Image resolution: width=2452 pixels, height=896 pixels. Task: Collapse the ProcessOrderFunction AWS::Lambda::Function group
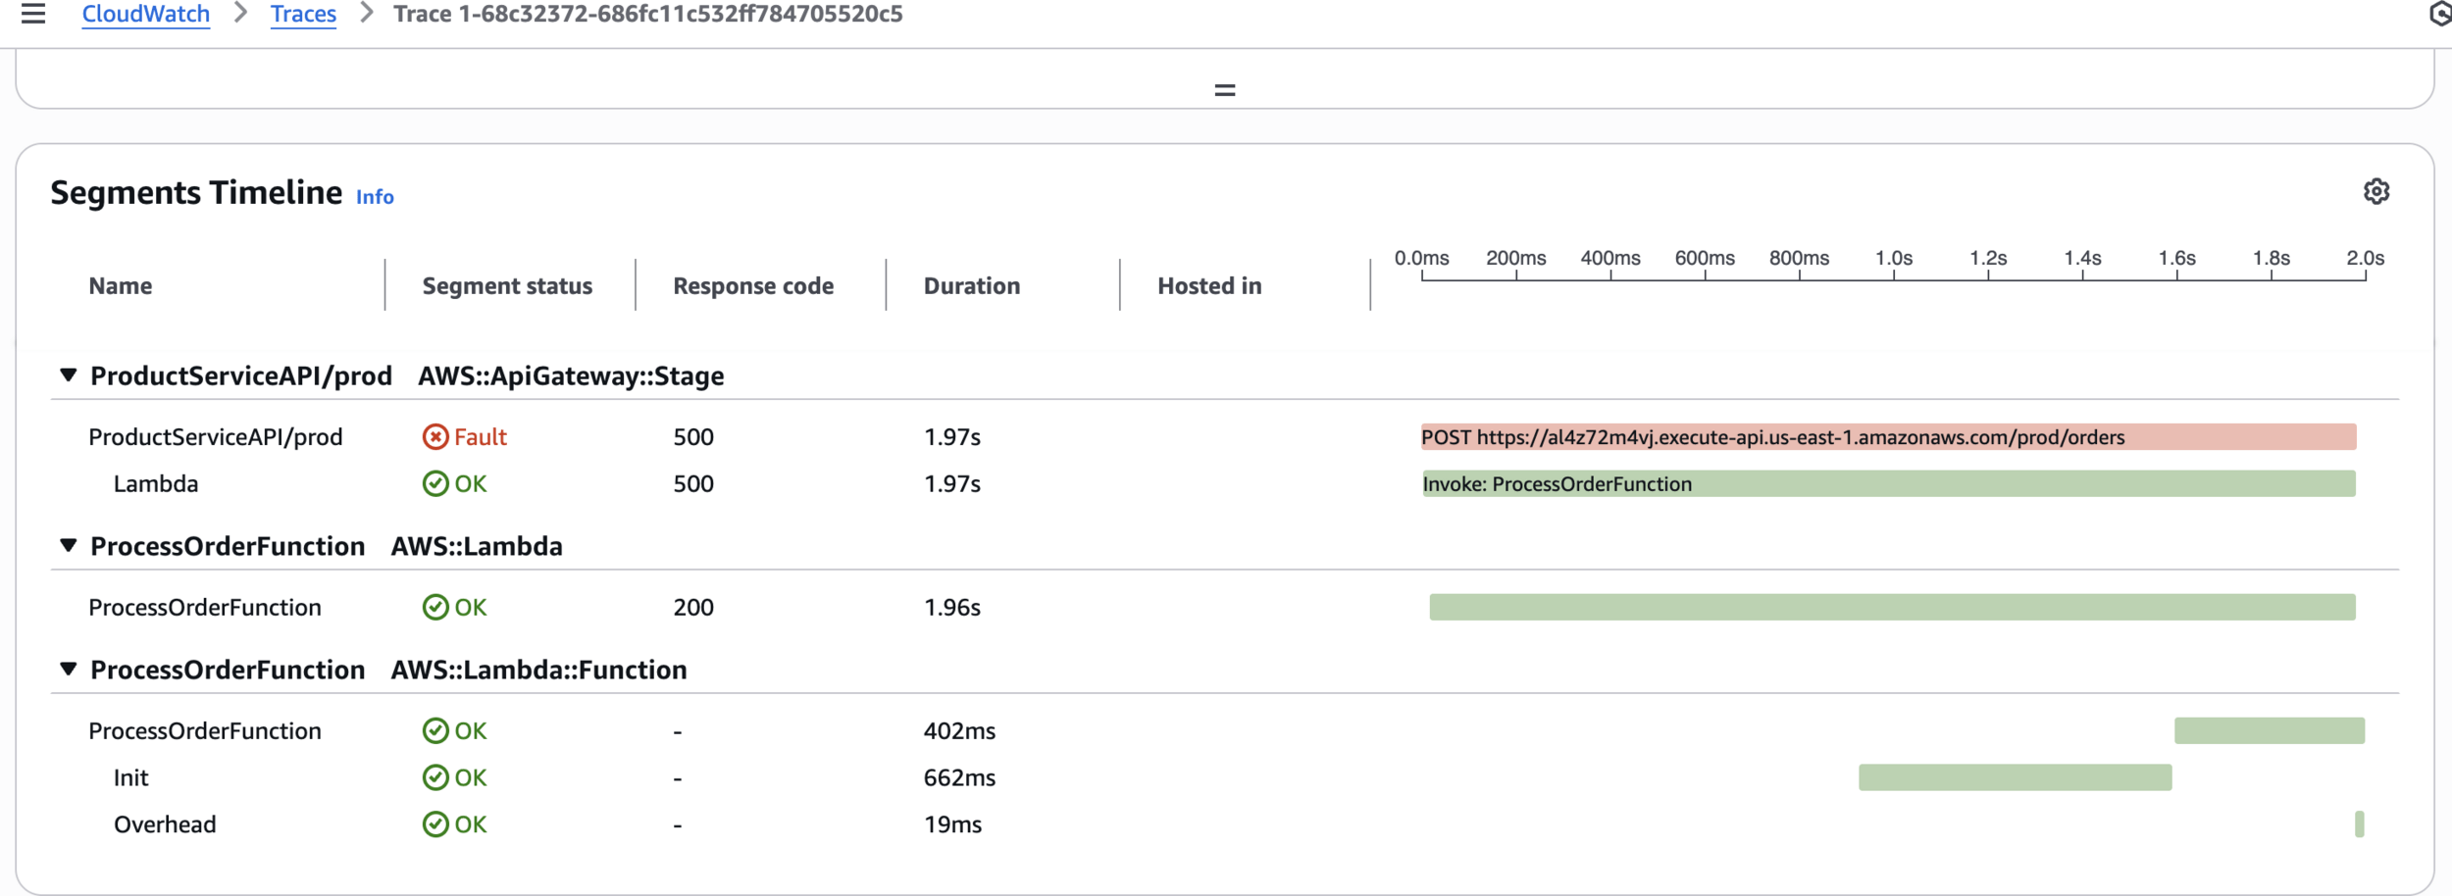click(x=68, y=670)
